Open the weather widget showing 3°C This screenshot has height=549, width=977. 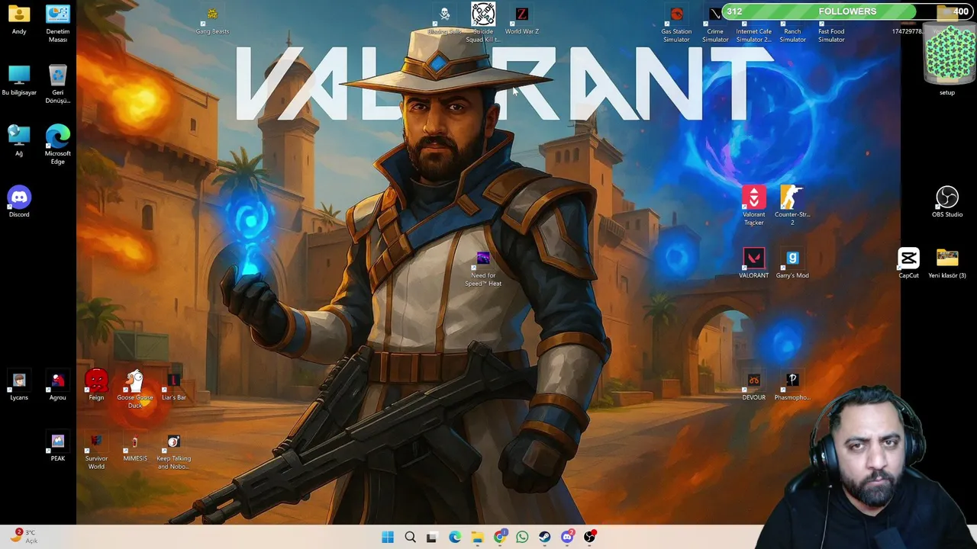tap(23, 537)
